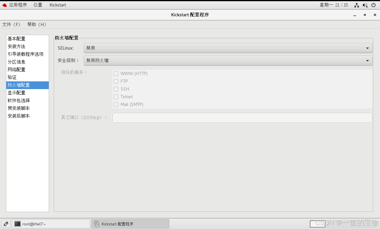
Task: Enable the SSH trusted service checkbox
Action: [116, 89]
